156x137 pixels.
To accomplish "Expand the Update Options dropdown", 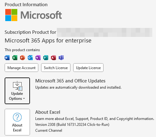I will pos(17,91).
